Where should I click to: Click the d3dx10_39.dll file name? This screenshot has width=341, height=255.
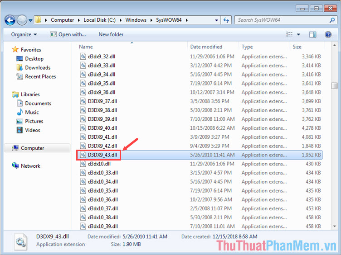[103, 227]
